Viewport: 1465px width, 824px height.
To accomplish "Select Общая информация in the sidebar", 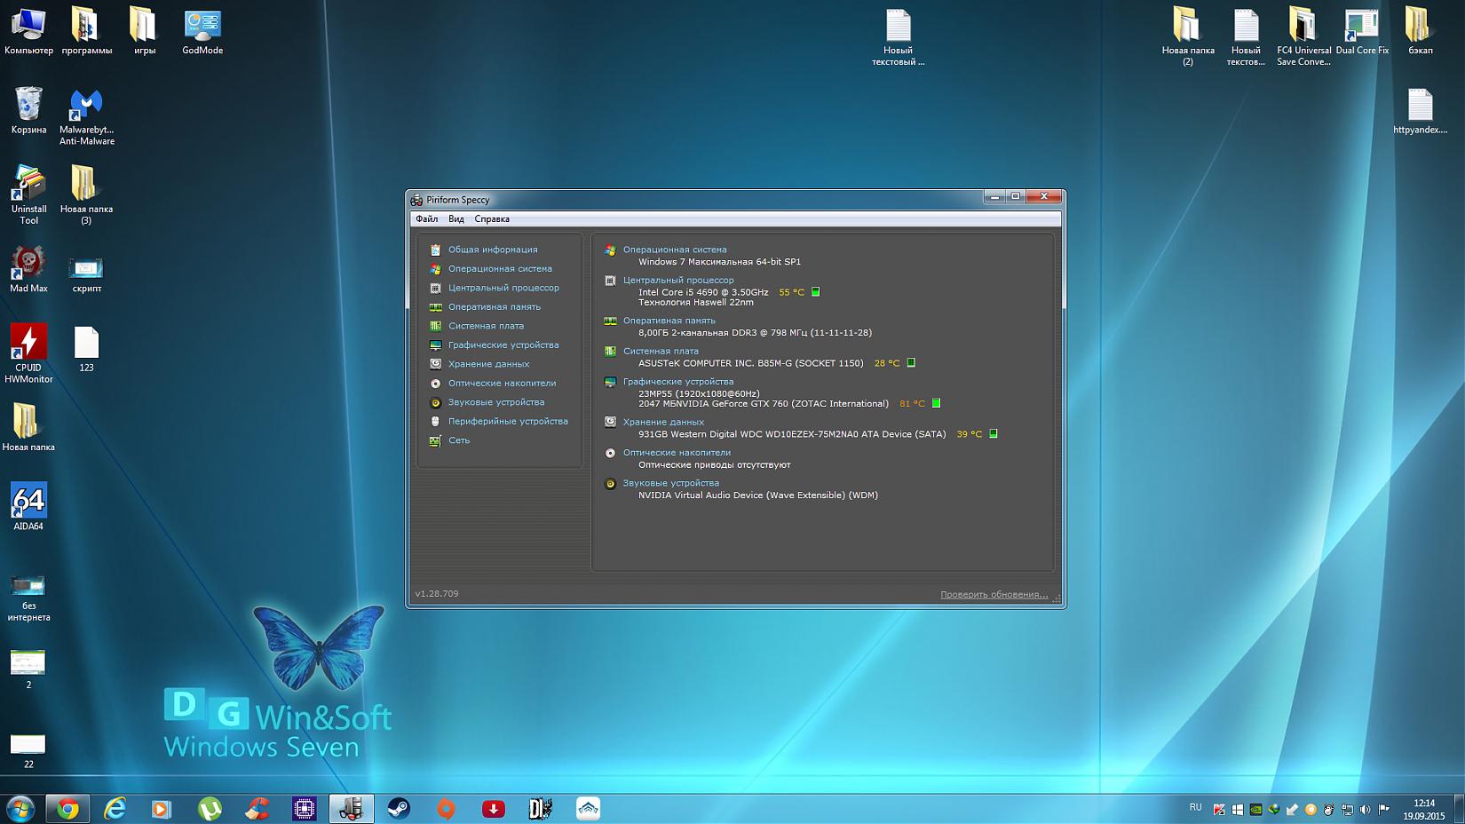I will point(492,250).
